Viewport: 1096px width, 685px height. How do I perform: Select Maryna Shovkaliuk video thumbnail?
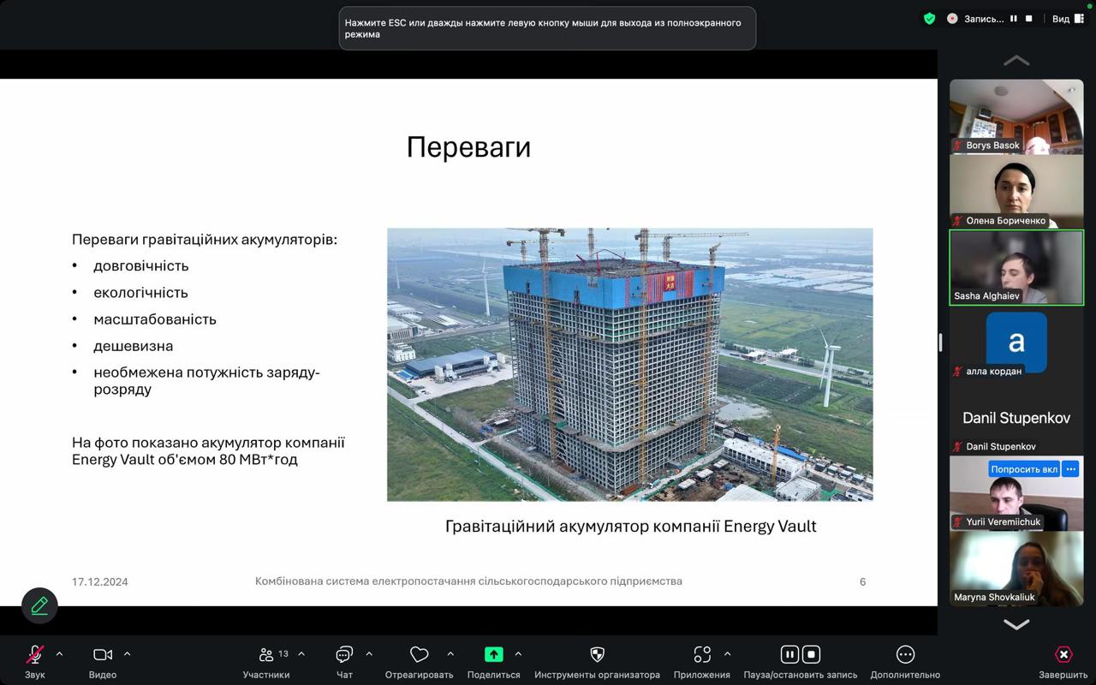1016,569
